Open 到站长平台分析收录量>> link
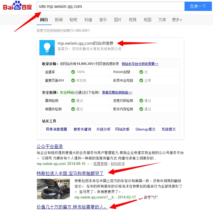213x211 pixels. 140,64
